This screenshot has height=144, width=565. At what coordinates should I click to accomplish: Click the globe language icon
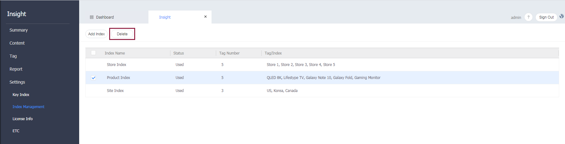tap(561, 16)
